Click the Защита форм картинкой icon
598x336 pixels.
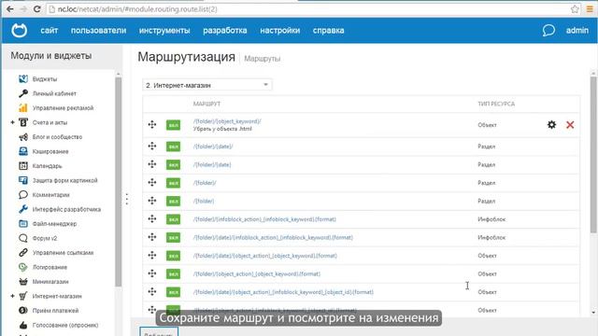22,180
